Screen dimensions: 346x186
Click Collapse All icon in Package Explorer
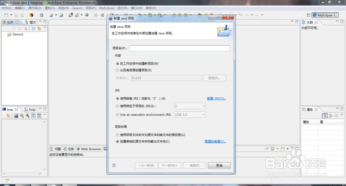pos(34,29)
